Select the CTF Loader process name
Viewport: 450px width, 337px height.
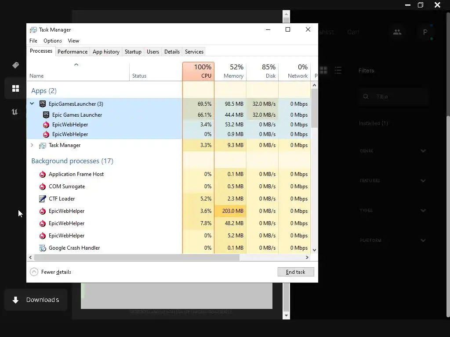pyautogui.click(x=62, y=199)
